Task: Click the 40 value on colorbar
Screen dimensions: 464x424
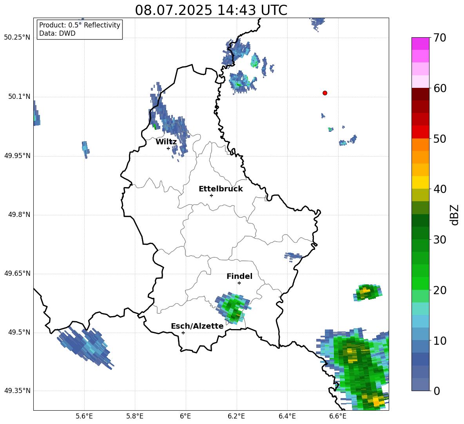Action: click(x=440, y=189)
